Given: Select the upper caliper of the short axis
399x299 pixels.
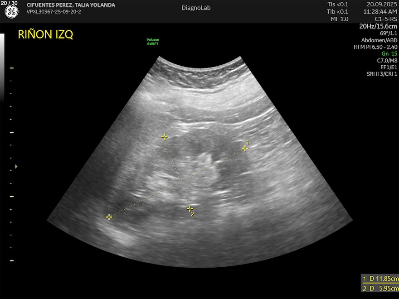Looking at the screenshot, I should (164, 136).
